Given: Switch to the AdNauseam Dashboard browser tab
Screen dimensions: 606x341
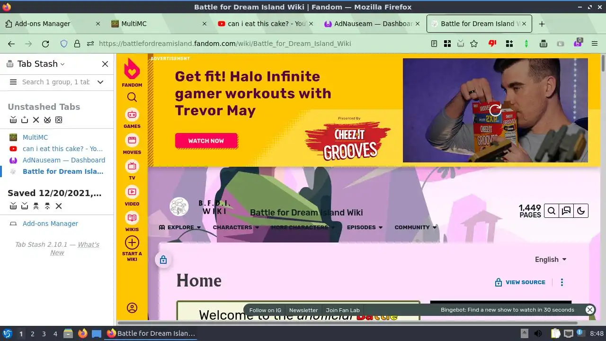Looking at the screenshot, I should click(x=372, y=24).
